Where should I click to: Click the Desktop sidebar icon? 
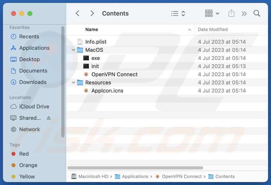point(13,59)
